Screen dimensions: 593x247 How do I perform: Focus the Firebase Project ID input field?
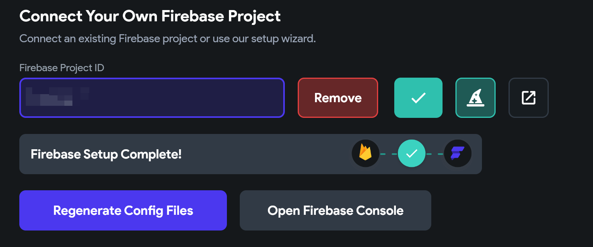pos(152,98)
